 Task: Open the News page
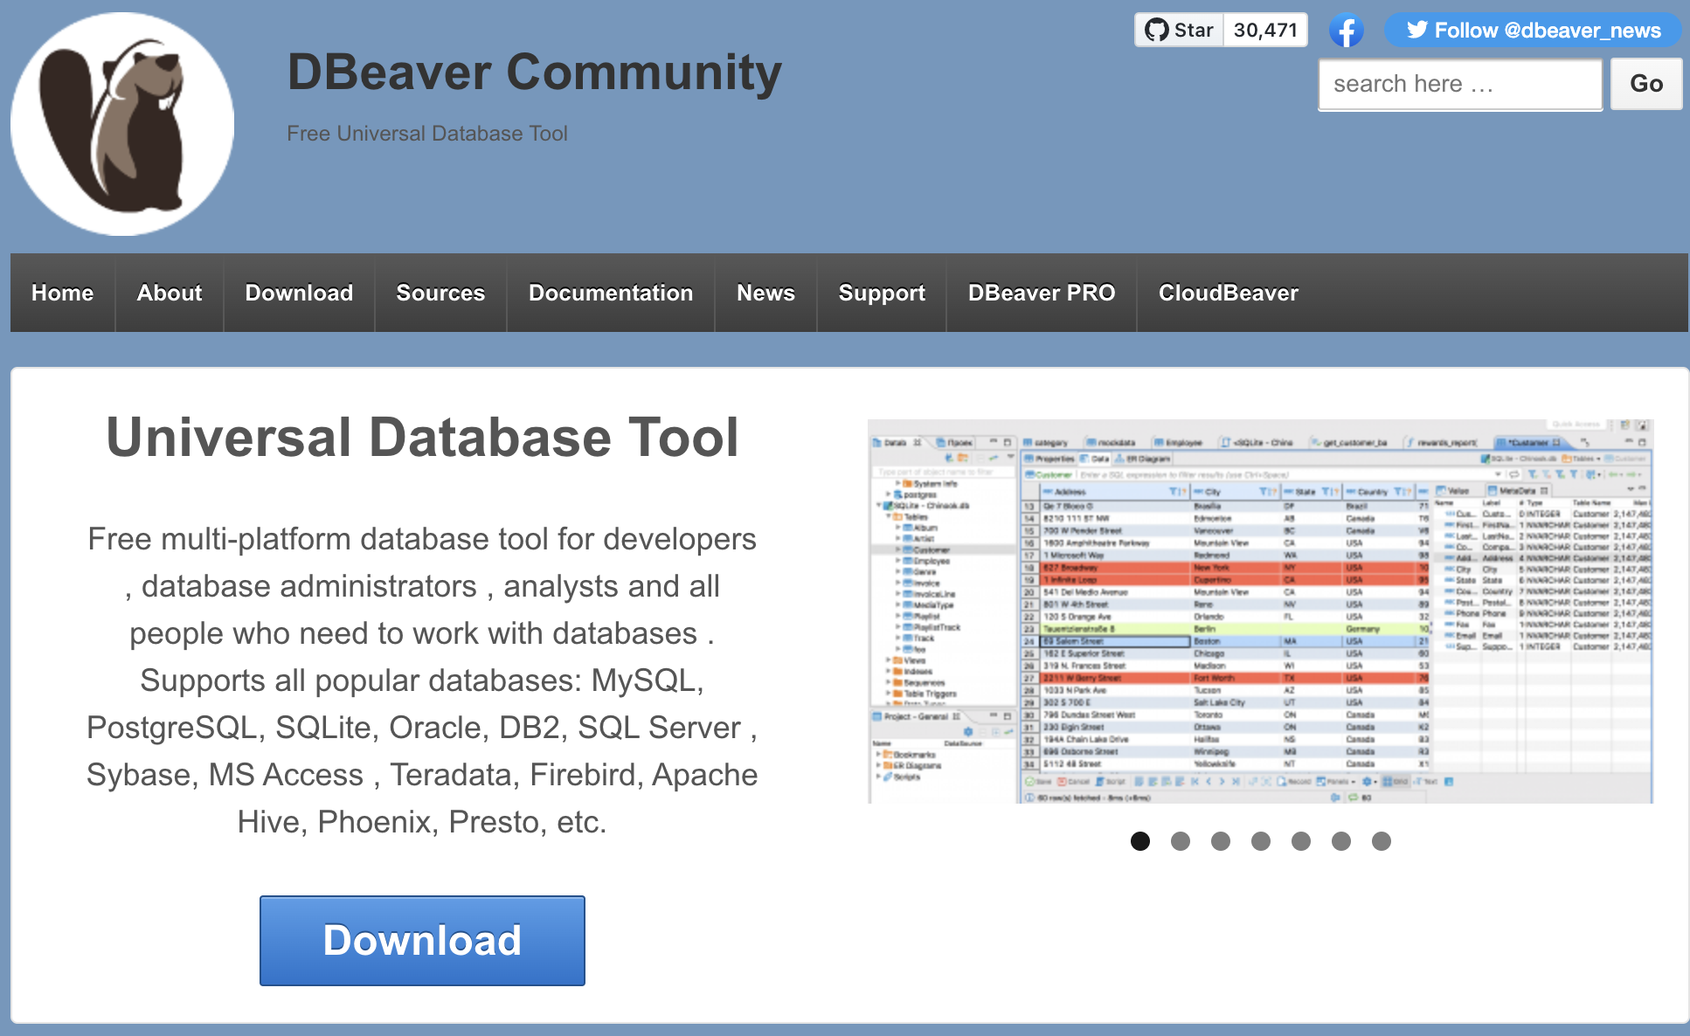pos(765,293)
